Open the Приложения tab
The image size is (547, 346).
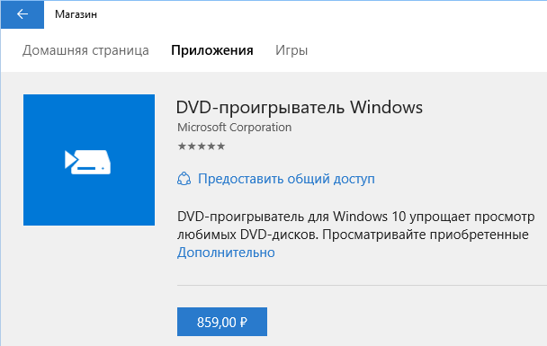(x=212, y=50)
